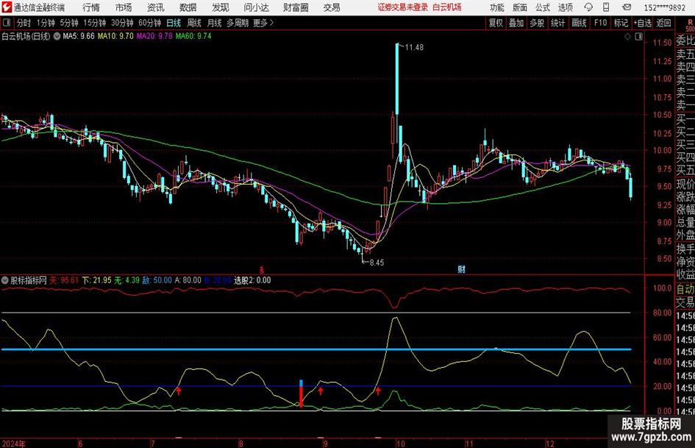The width and height of the screenshot is (695, 448).
Task: Click the MA20: 9.78 value label
Action: [154, 36]
